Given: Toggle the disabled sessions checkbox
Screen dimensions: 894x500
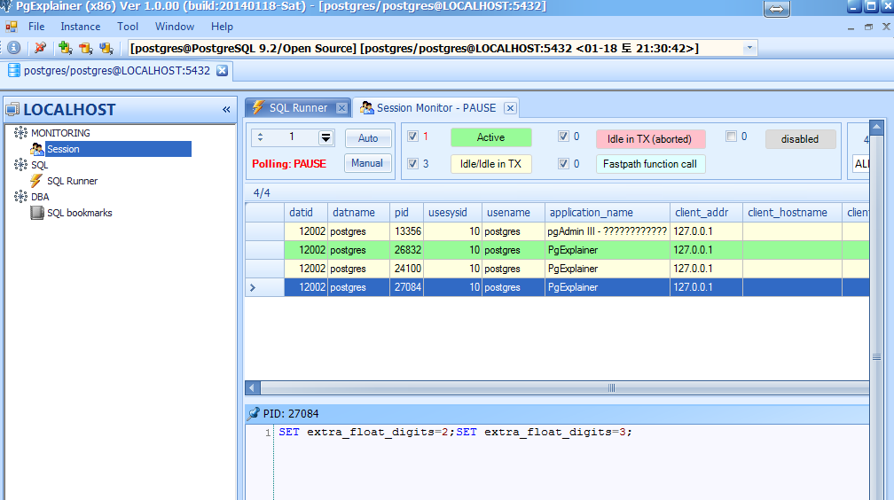Looking at the screenshot, I should pos(731,137).
